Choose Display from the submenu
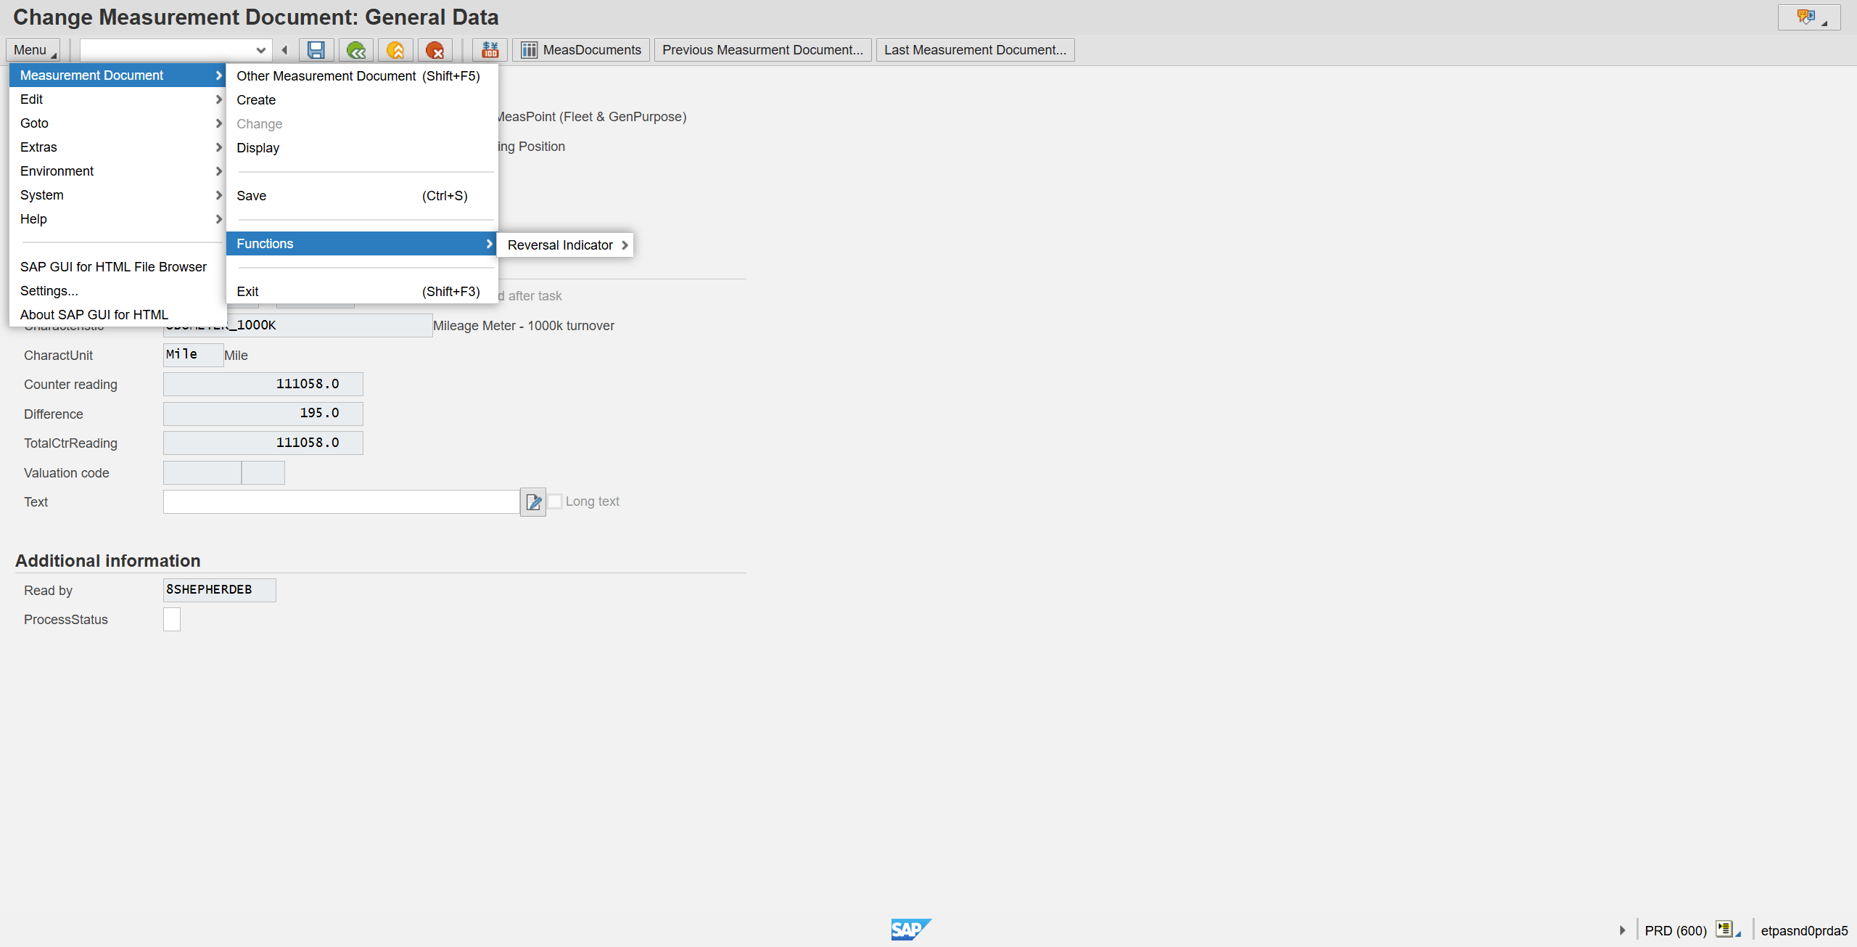The height and width of the screenshot is (947, 1857). pos(362,148)
